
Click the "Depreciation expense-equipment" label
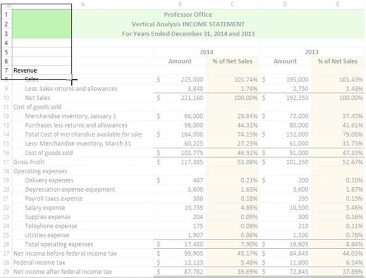click(x=70, y=189)
